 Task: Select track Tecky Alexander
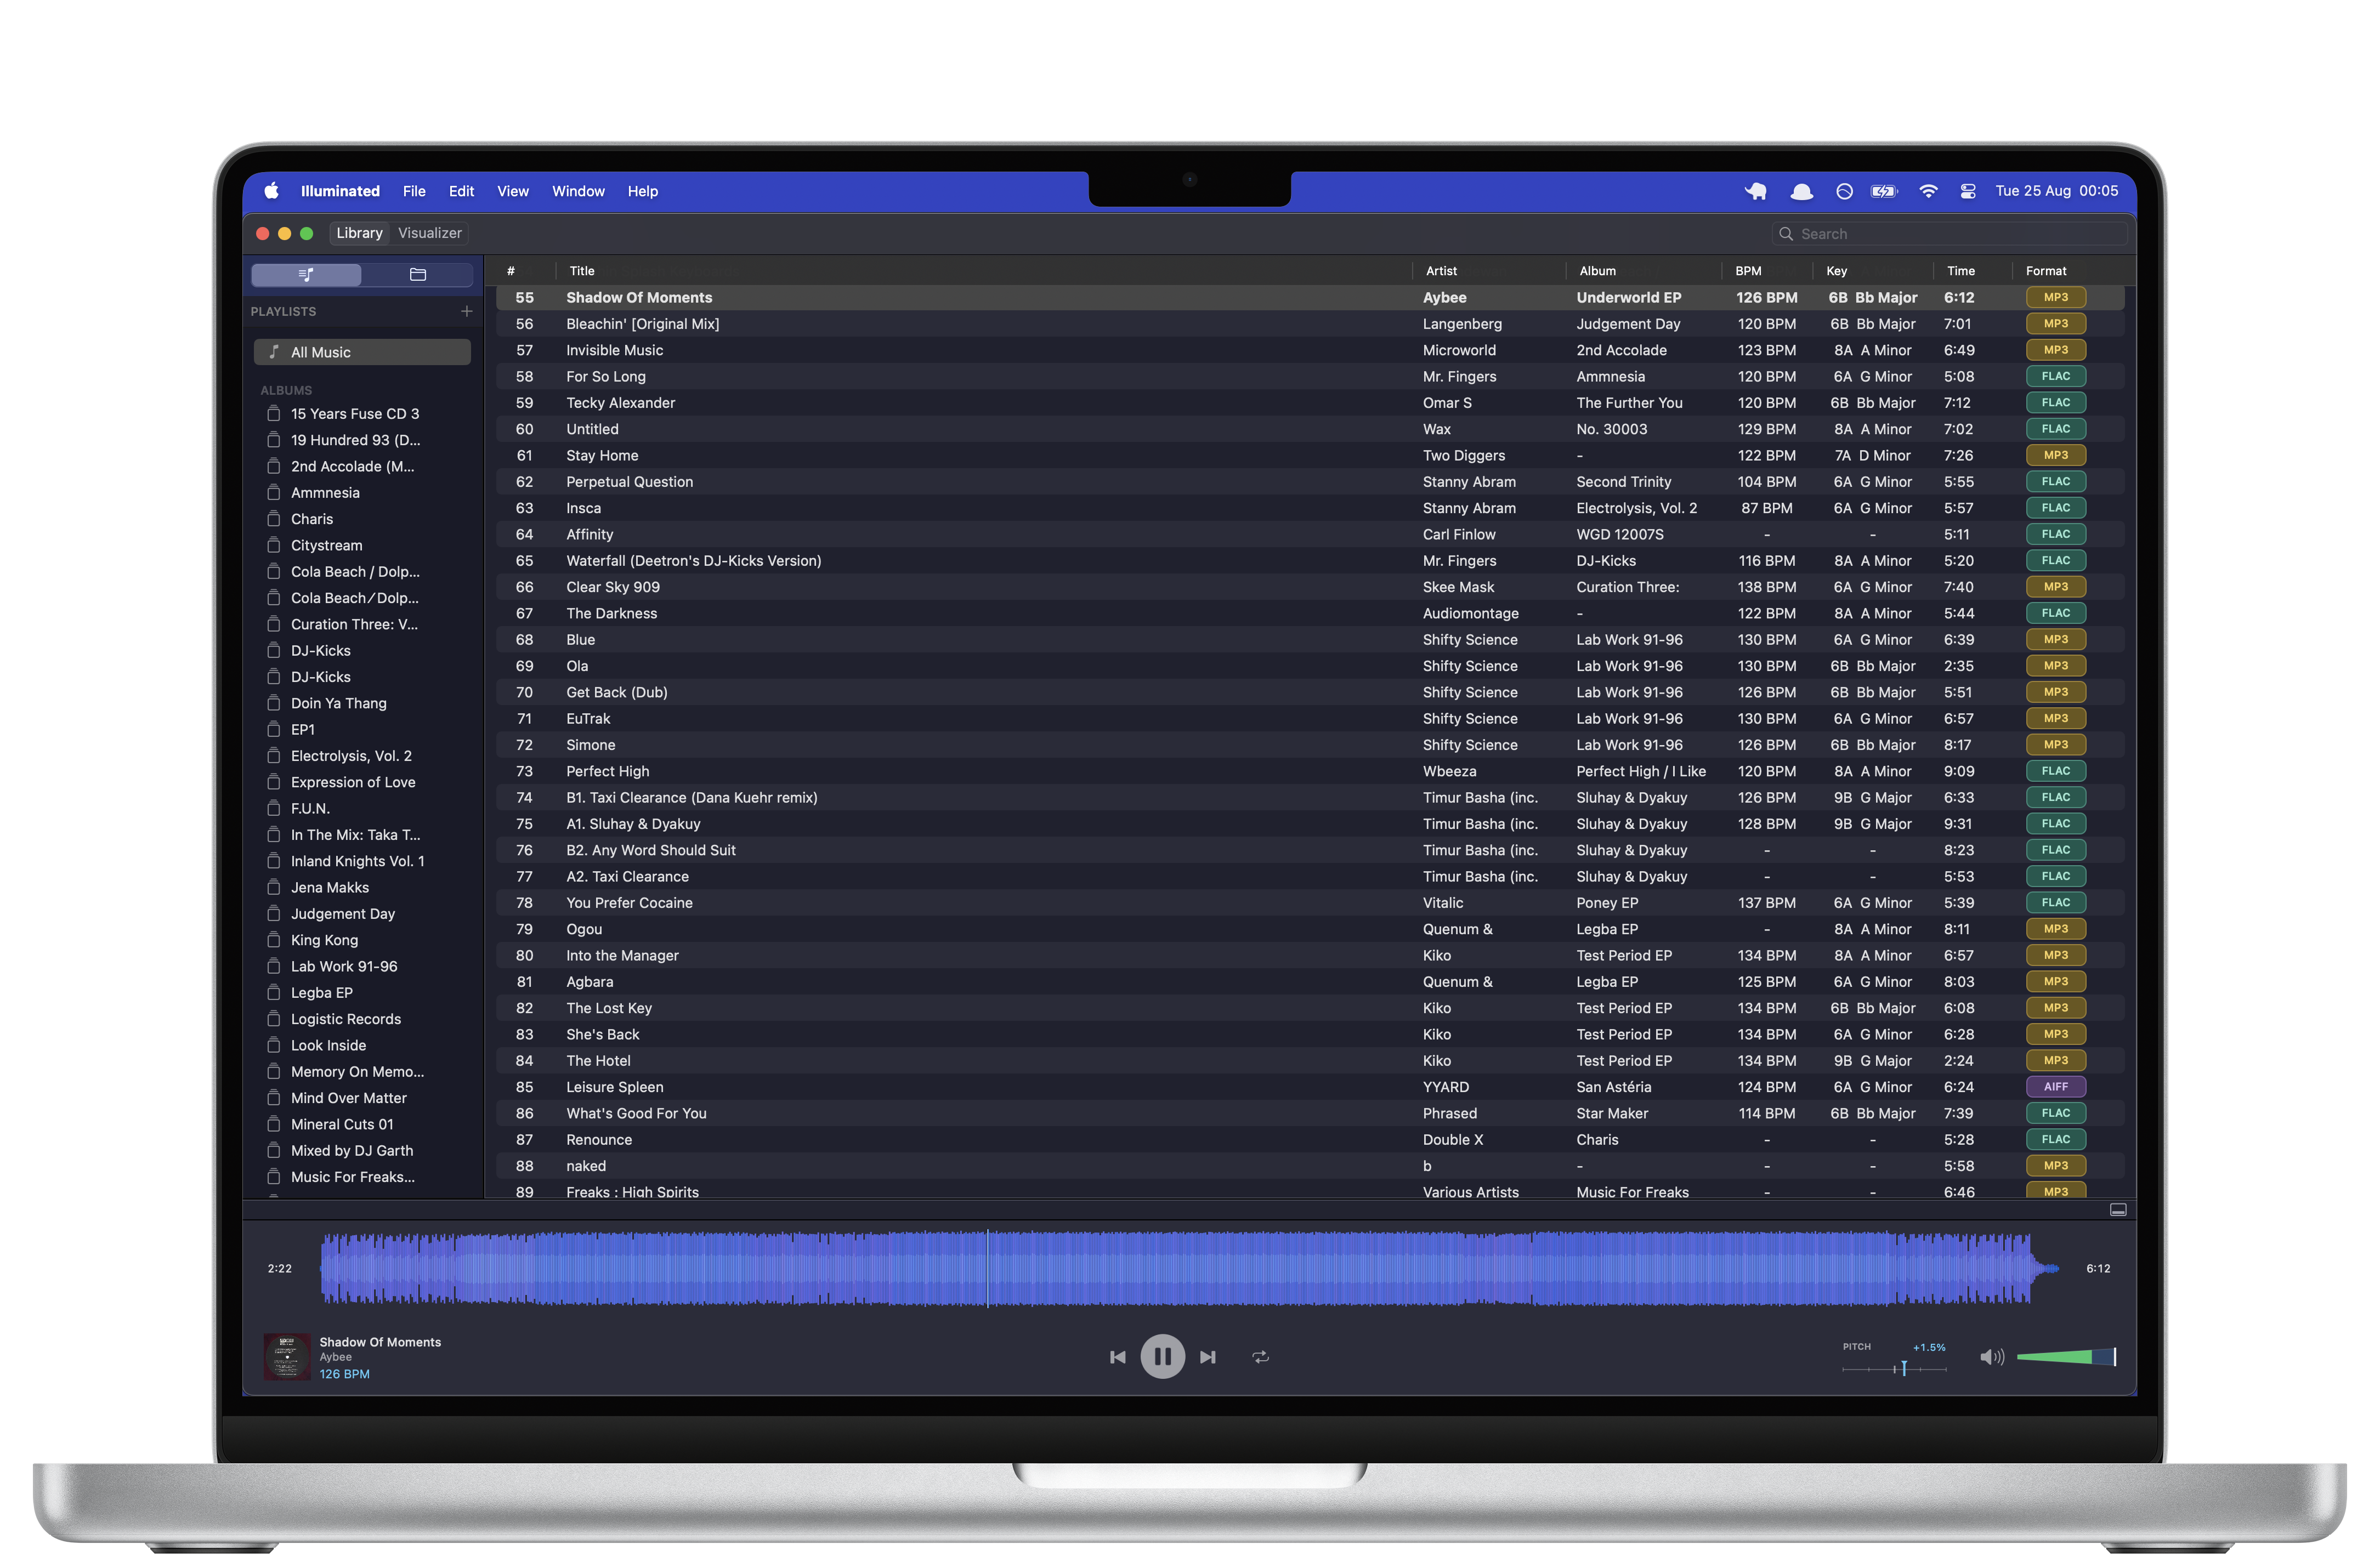pos(1309,403)
